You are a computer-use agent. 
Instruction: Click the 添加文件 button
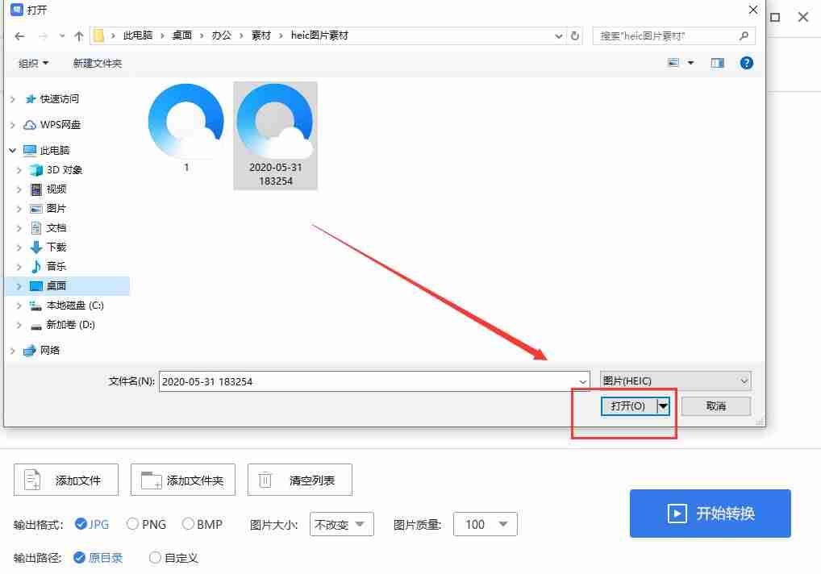point(66,480)
